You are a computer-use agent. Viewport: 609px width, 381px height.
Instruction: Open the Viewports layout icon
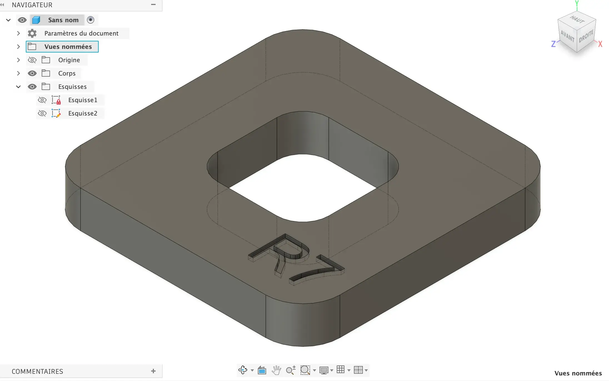pos(358,370)
